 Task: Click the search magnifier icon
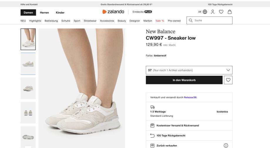(191, 20)
